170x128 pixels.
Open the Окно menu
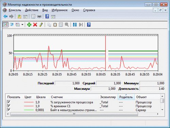[75, 10]
